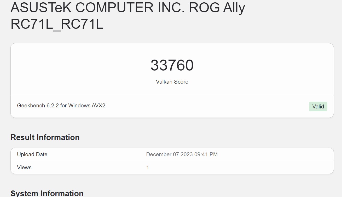Viewport: 342px width, 197px height.
Task: Click the System Information heading
Action: [47, 193]
